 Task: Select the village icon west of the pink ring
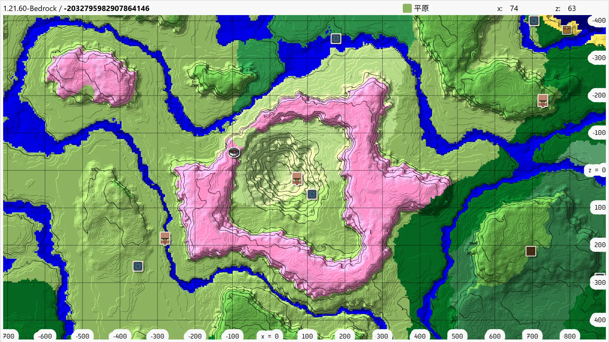(x=165, y=238)
